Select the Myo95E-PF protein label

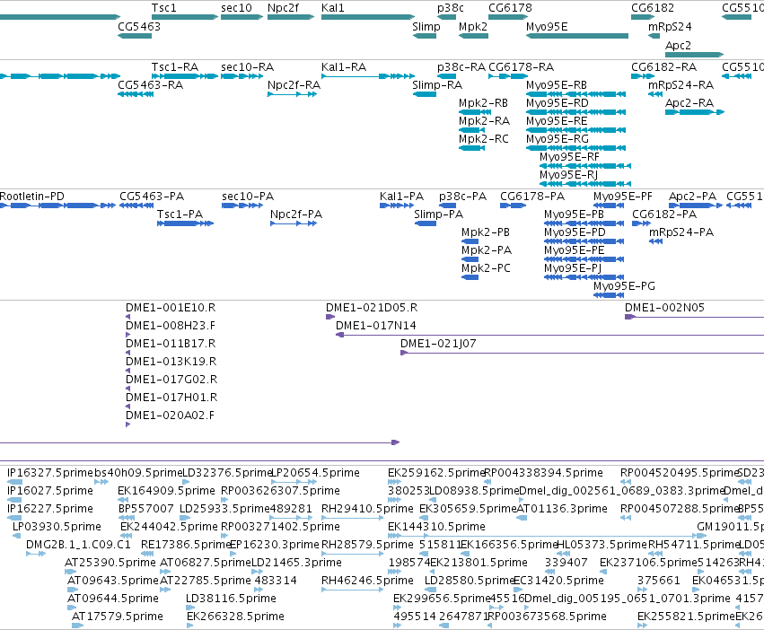pyautogui.click(x=623, y=197)
